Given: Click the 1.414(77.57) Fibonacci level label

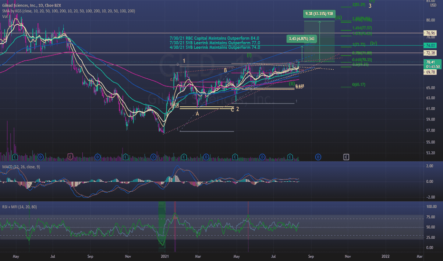Looking at the screenshot, I should click(362, 28).
